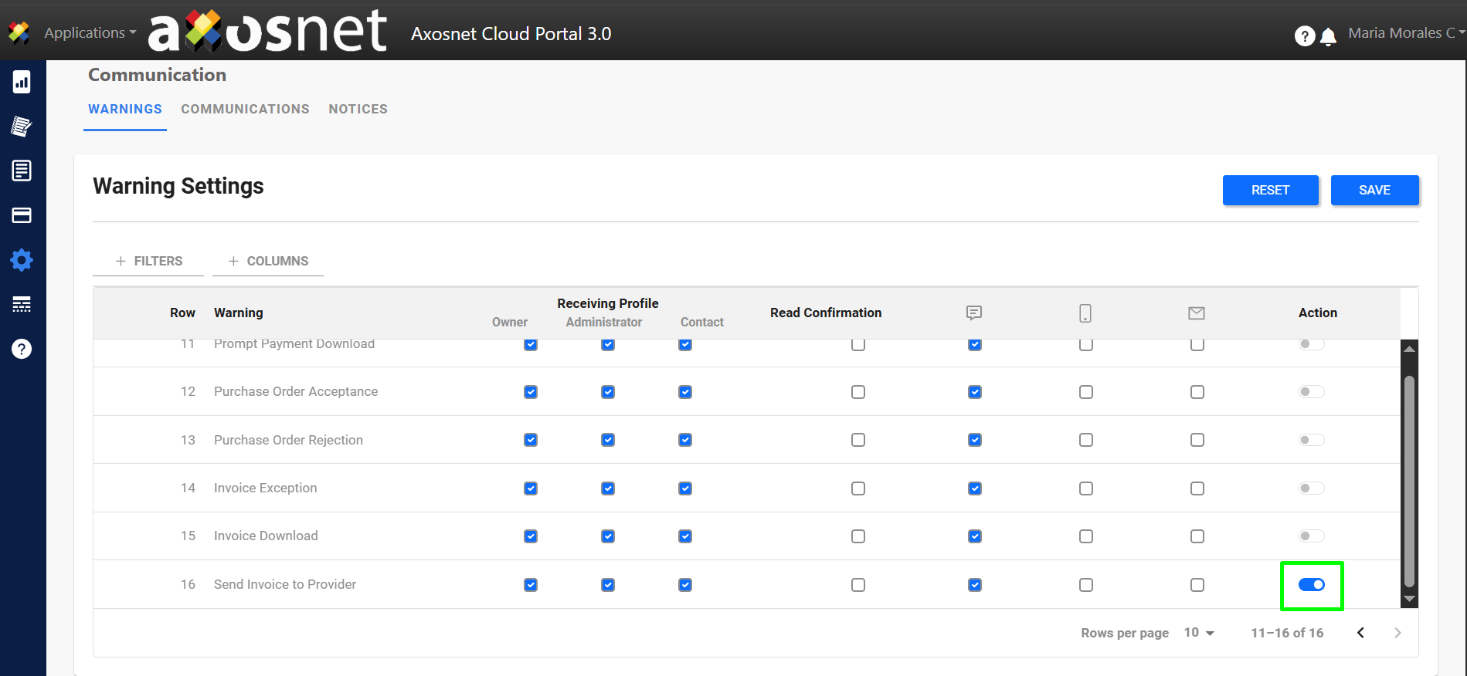
Task: Check Read Confirmation for Invoice Exception
Action: pyautogui.click(x=857, y=488)
